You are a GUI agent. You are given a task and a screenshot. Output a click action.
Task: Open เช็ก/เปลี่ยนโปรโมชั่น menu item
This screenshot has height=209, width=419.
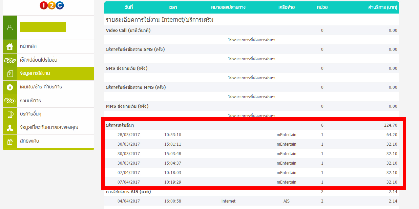tap(48, 60)
